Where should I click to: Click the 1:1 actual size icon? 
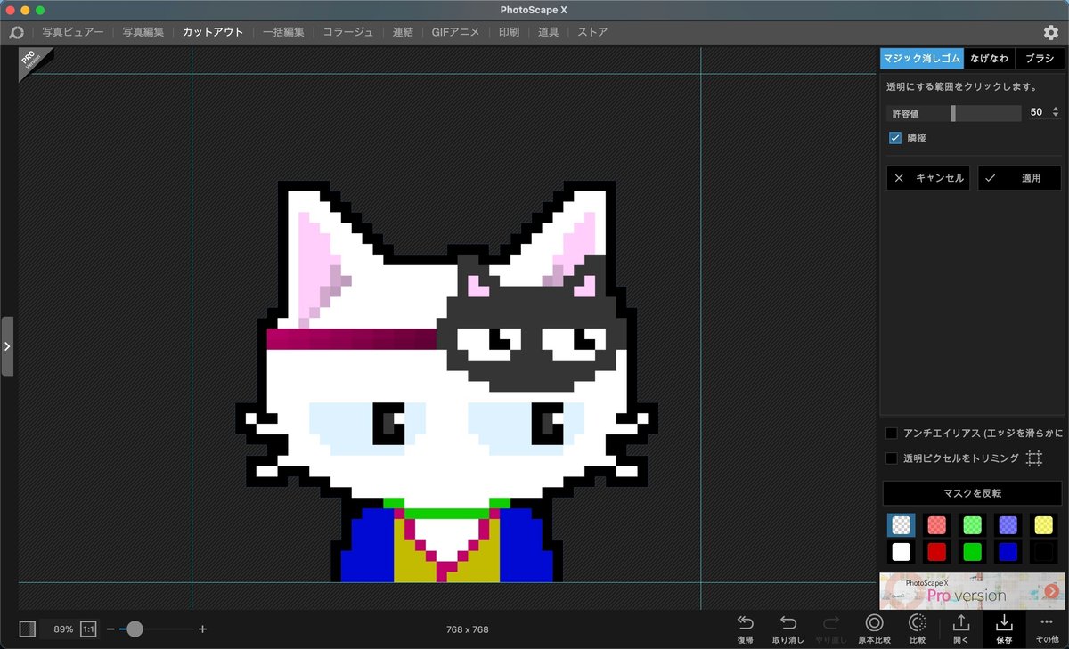point(89,629)
